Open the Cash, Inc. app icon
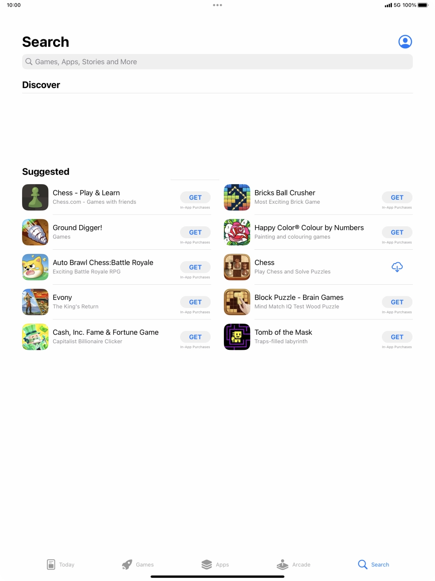The image size is (435, 581). pyautogui.click(x=35, y=337)
